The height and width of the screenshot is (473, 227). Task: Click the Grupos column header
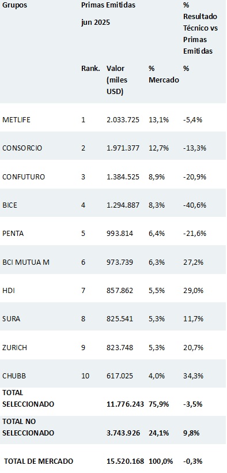point(14,5)
